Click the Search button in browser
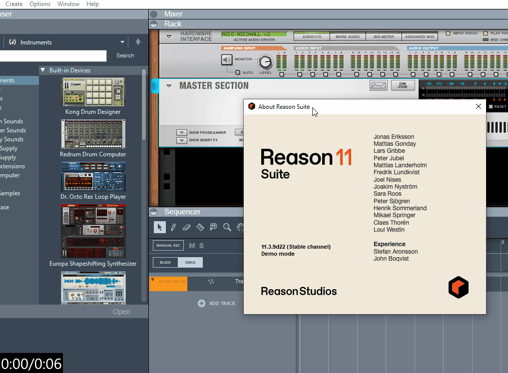Screen dimensions: 508x373 [x=125, y=56]
